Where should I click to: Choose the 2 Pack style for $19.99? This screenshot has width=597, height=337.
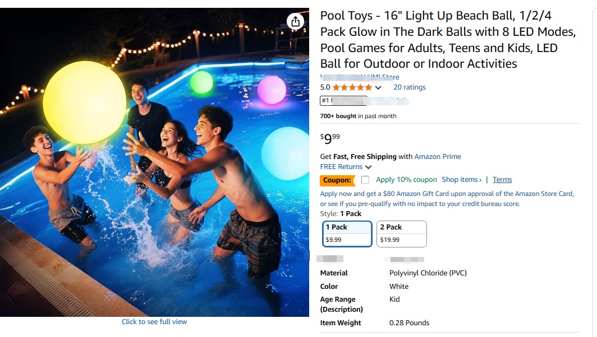point(401,233)
